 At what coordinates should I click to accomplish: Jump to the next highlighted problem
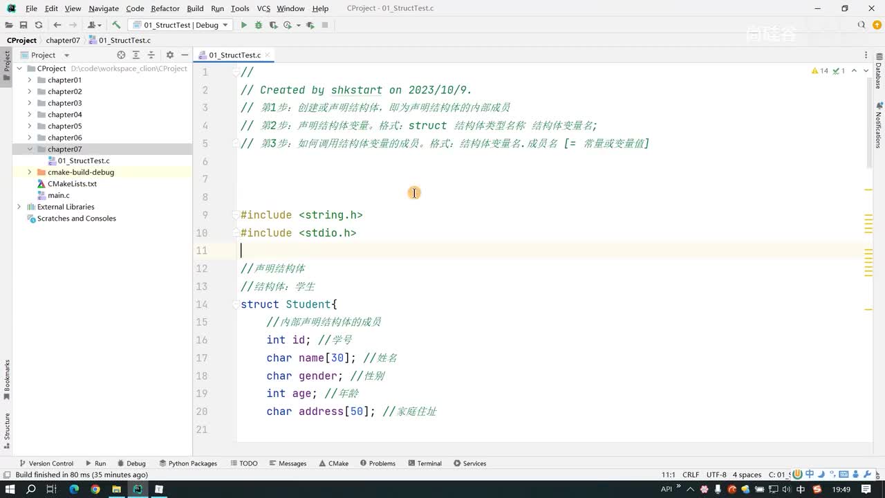pos(867,71)
